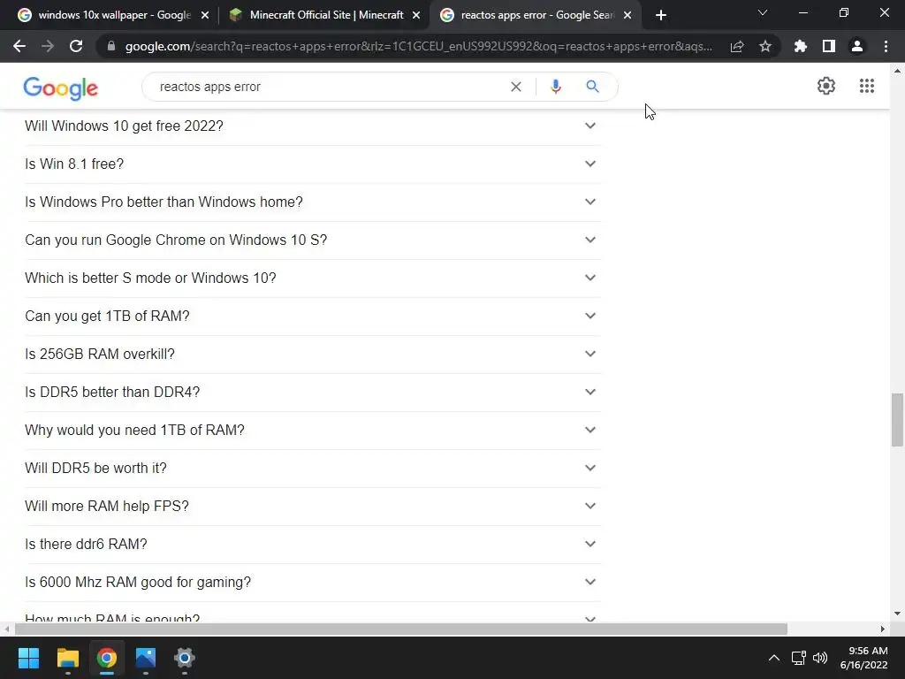Expand 'Will DDR5 be worth it?'
Viewport: 905px width, 679px height.
[x=313, y=469]
